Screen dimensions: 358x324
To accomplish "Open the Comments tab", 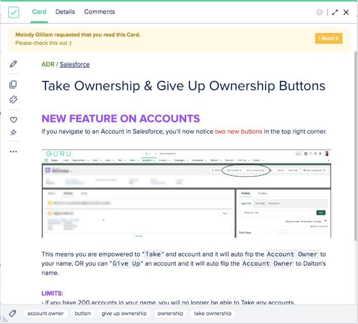I will click(100, 12).
